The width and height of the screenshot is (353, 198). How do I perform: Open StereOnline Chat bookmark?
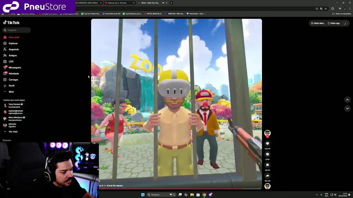(196, 13)
